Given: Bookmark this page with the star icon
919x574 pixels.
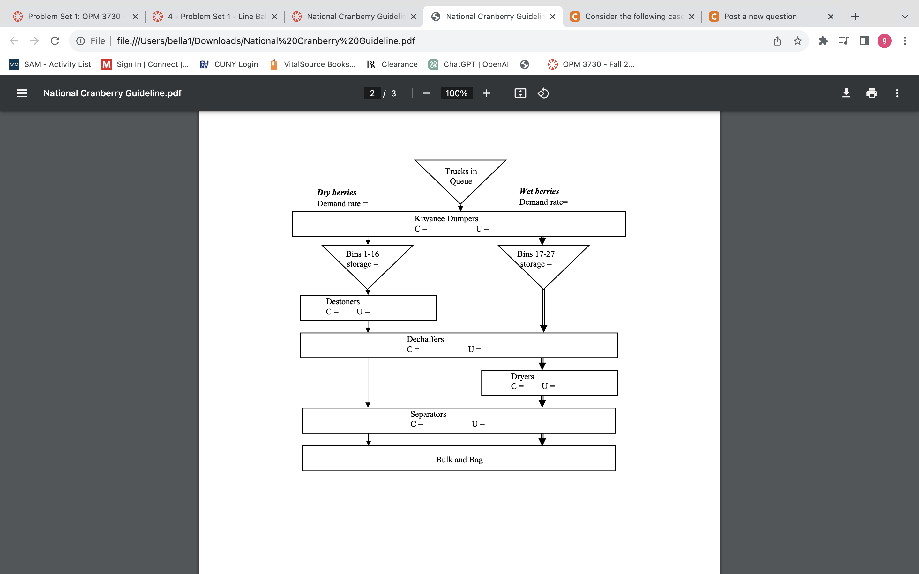Looking at the screenshot, I should pos(797,40).
